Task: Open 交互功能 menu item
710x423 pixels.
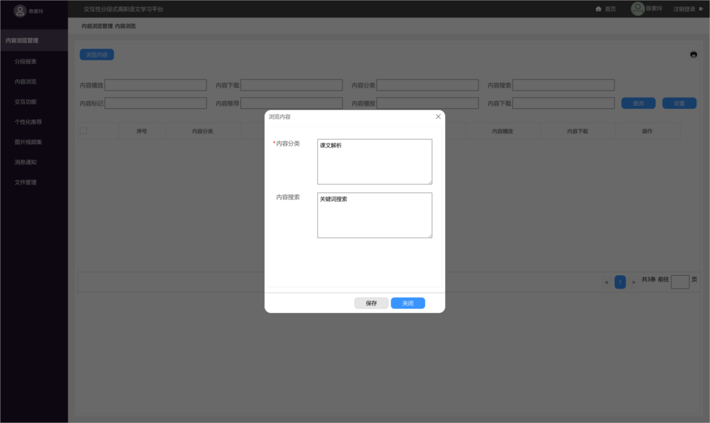Action: [x=26, y=102]
